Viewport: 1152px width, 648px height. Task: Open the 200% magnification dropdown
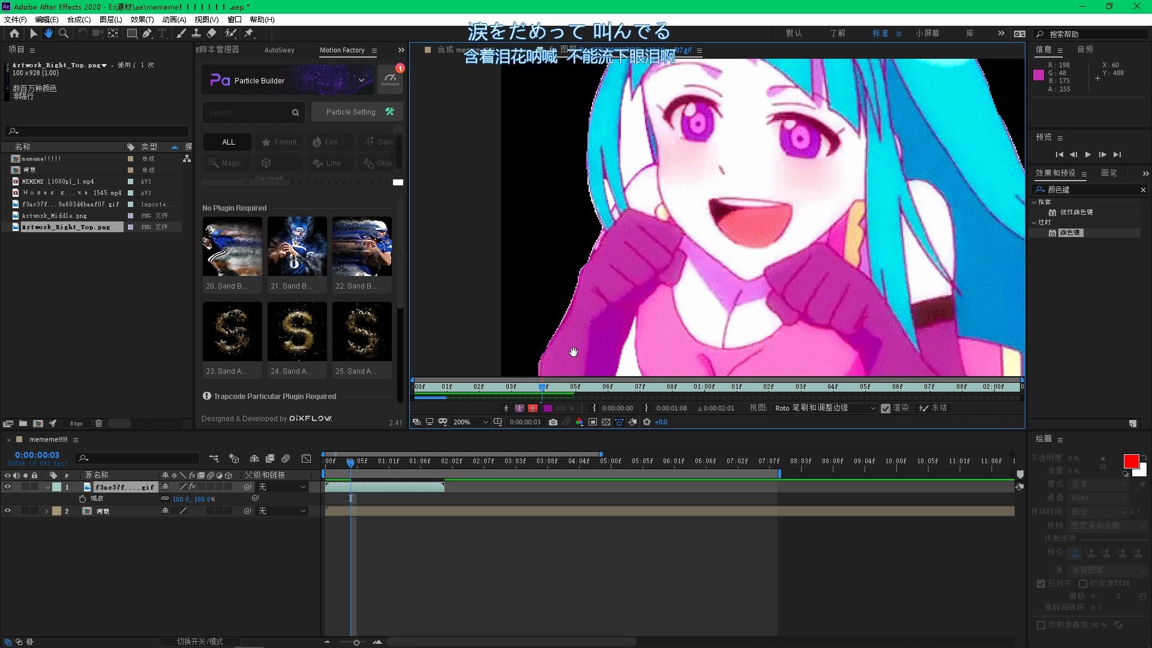tap(471, 422)
